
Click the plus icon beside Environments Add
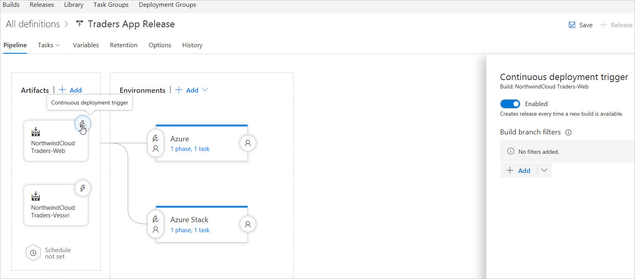coord(179,90)
